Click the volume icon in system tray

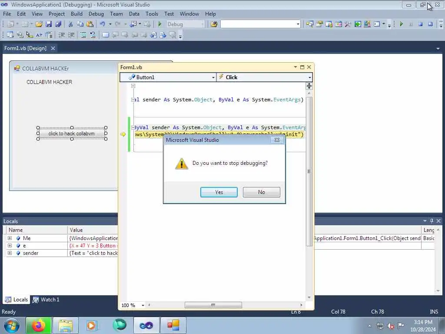point(391,326)
